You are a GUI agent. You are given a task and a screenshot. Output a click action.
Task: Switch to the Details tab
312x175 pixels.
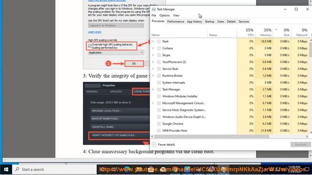(231, 21)
